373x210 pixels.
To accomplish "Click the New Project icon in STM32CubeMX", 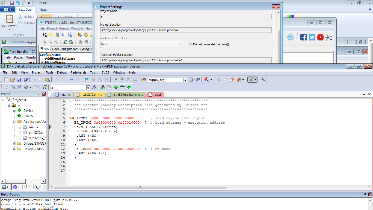I will tap(45, 35).
